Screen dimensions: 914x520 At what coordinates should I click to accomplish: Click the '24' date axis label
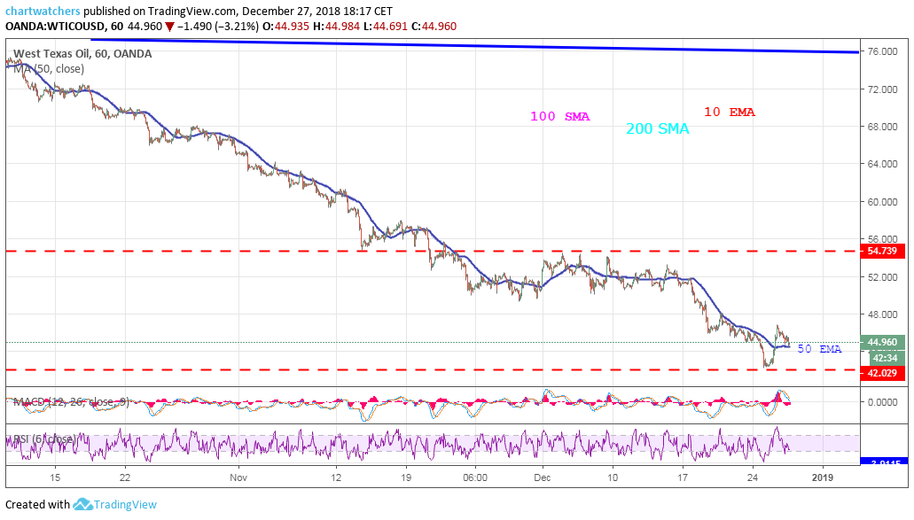pos(753,477)
